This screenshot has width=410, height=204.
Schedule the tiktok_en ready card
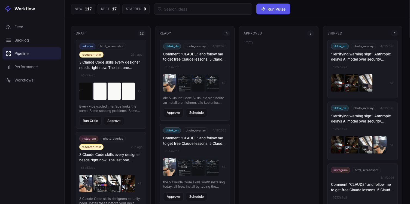[196, 196]
